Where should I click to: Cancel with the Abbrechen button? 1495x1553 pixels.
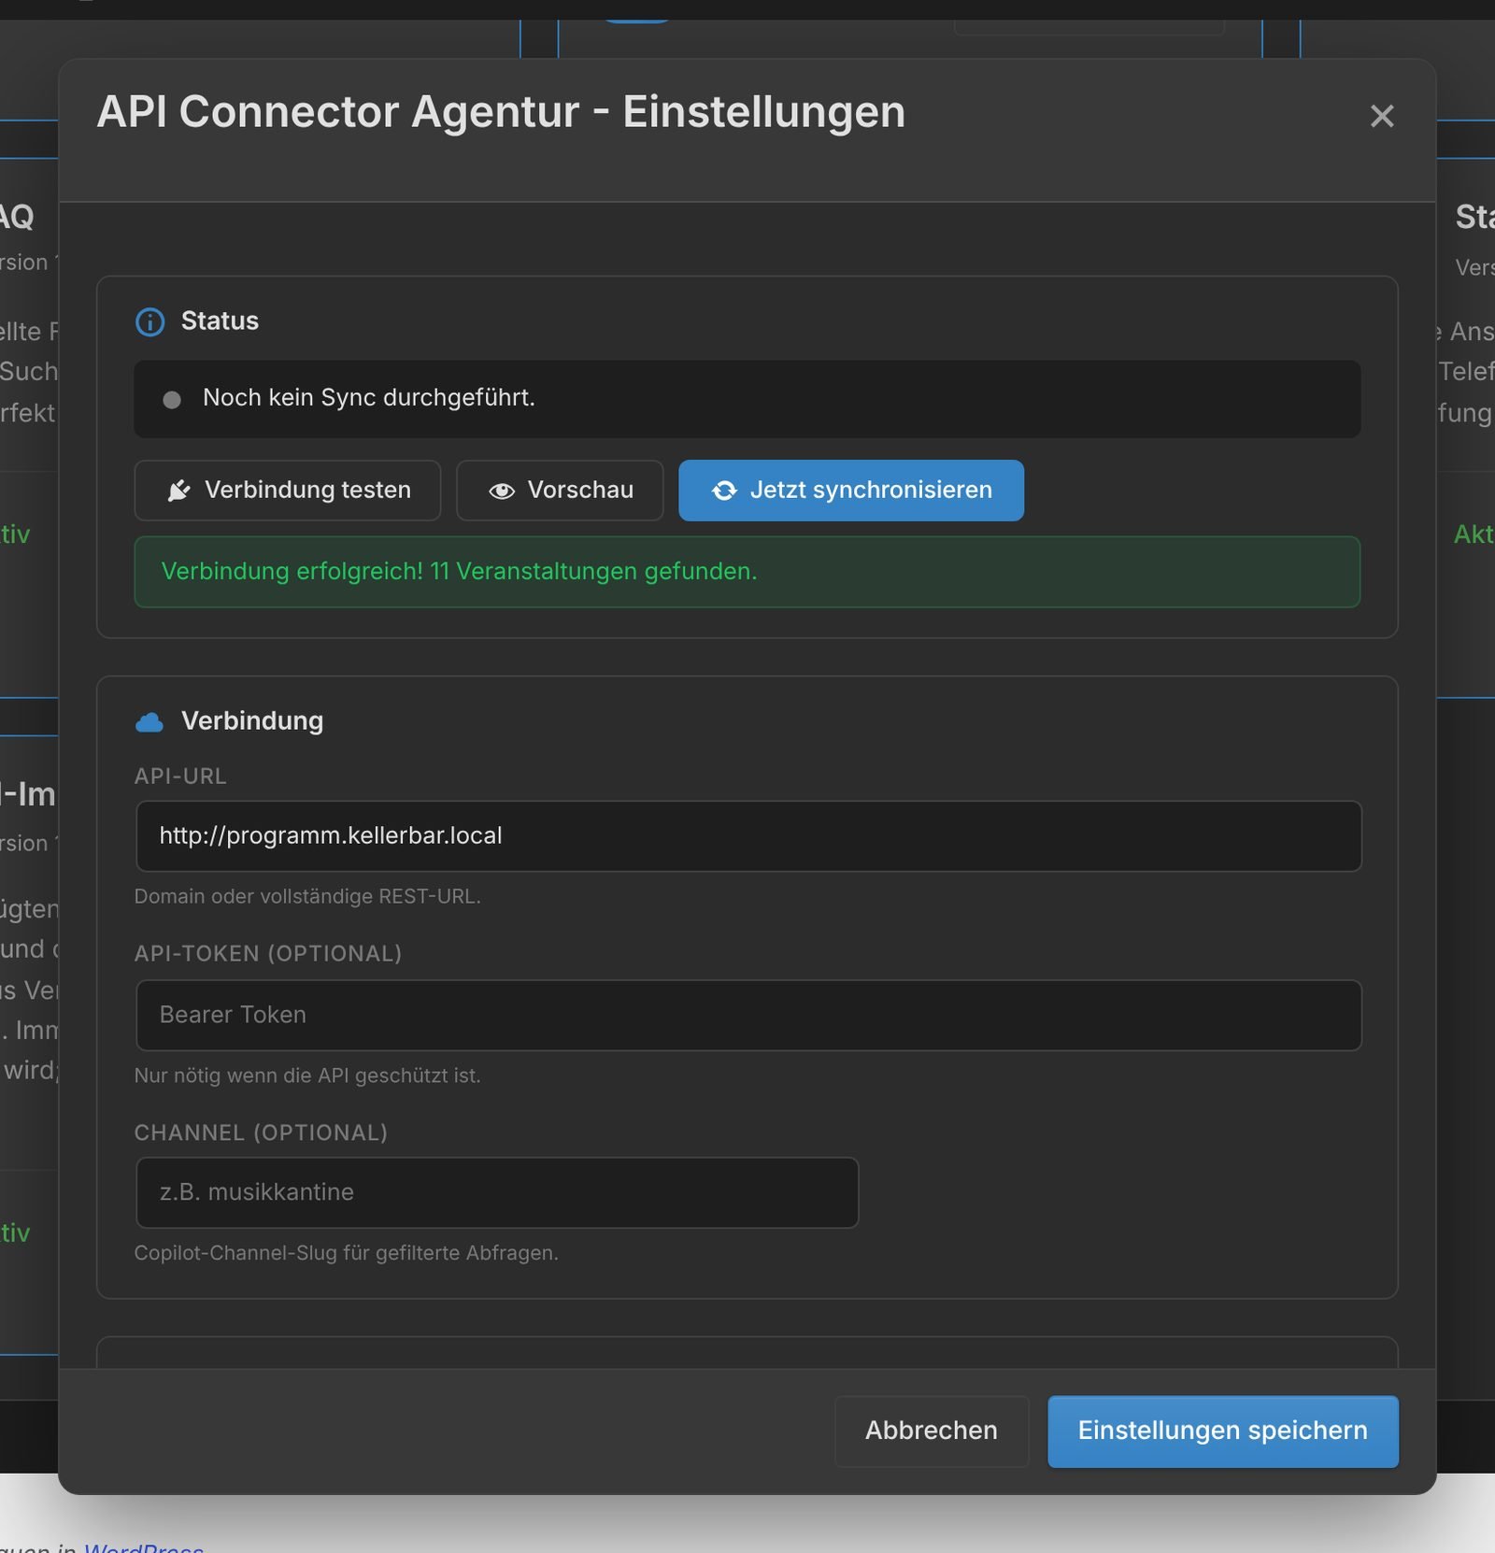932,1431
